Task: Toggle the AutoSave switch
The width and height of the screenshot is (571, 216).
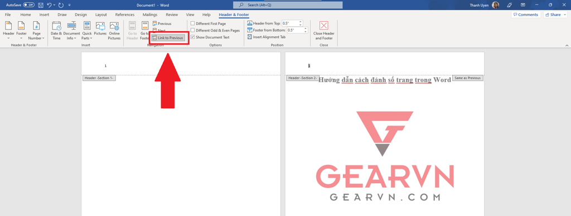Action: click(29, 5)
